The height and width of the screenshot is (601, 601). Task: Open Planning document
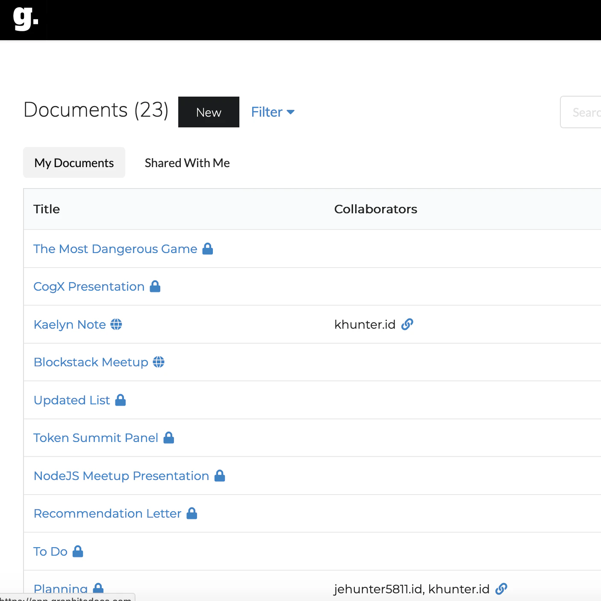(61, 589)
